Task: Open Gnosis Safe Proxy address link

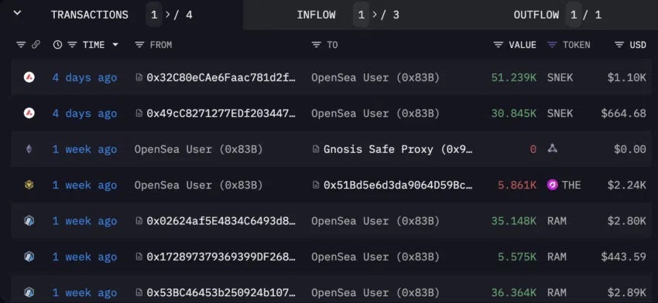Action: (398, 149)
